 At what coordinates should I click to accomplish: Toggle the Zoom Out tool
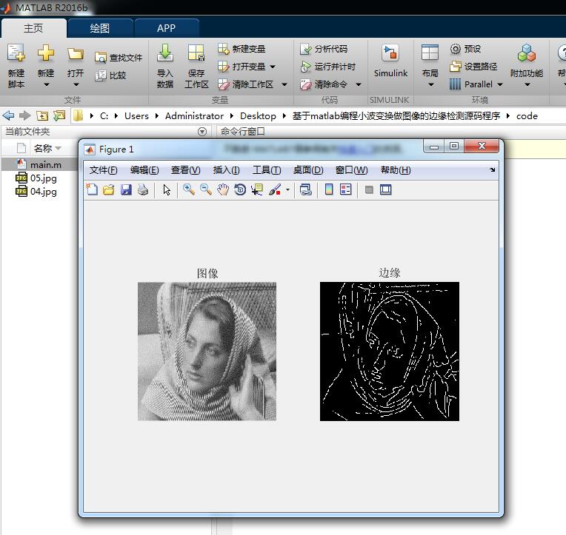[x=206, y=189]
